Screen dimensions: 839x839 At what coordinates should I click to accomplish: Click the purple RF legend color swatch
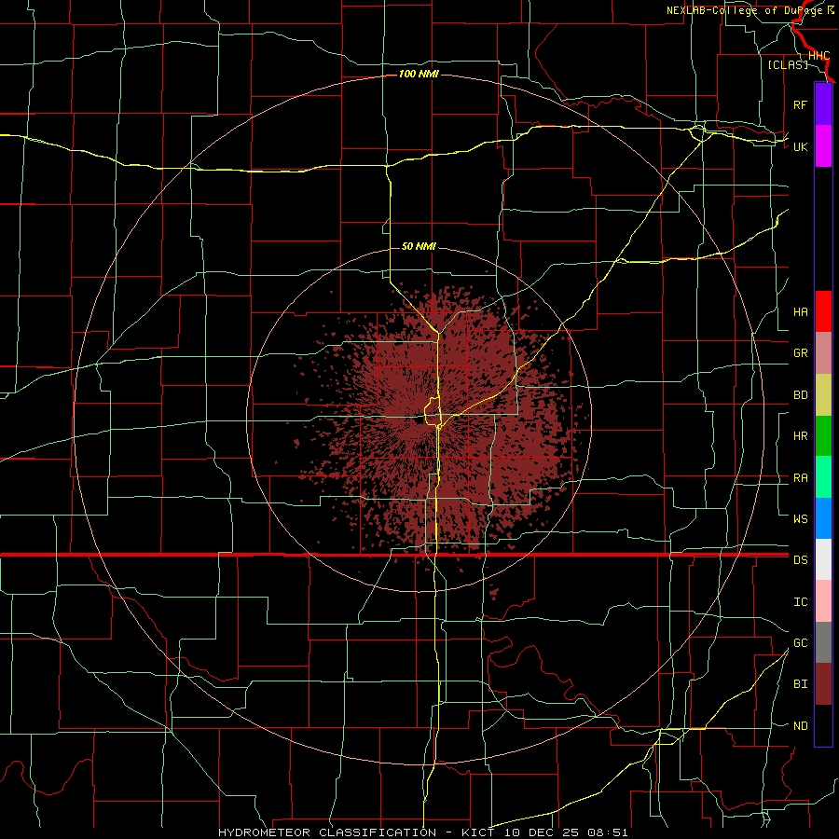823,104
